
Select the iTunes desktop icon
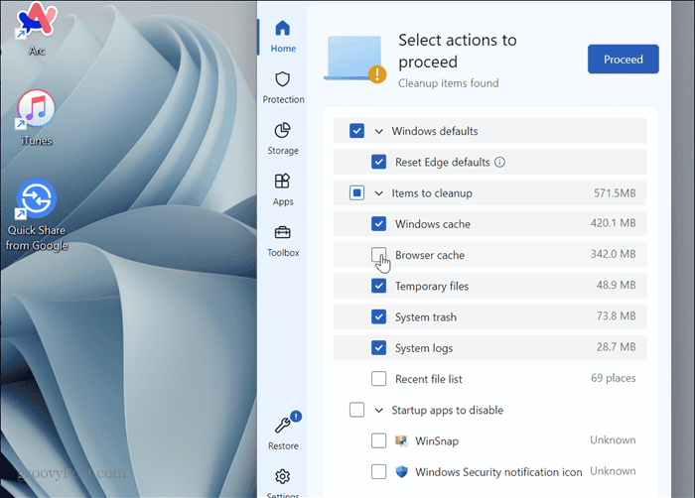[x=36, y=118]
